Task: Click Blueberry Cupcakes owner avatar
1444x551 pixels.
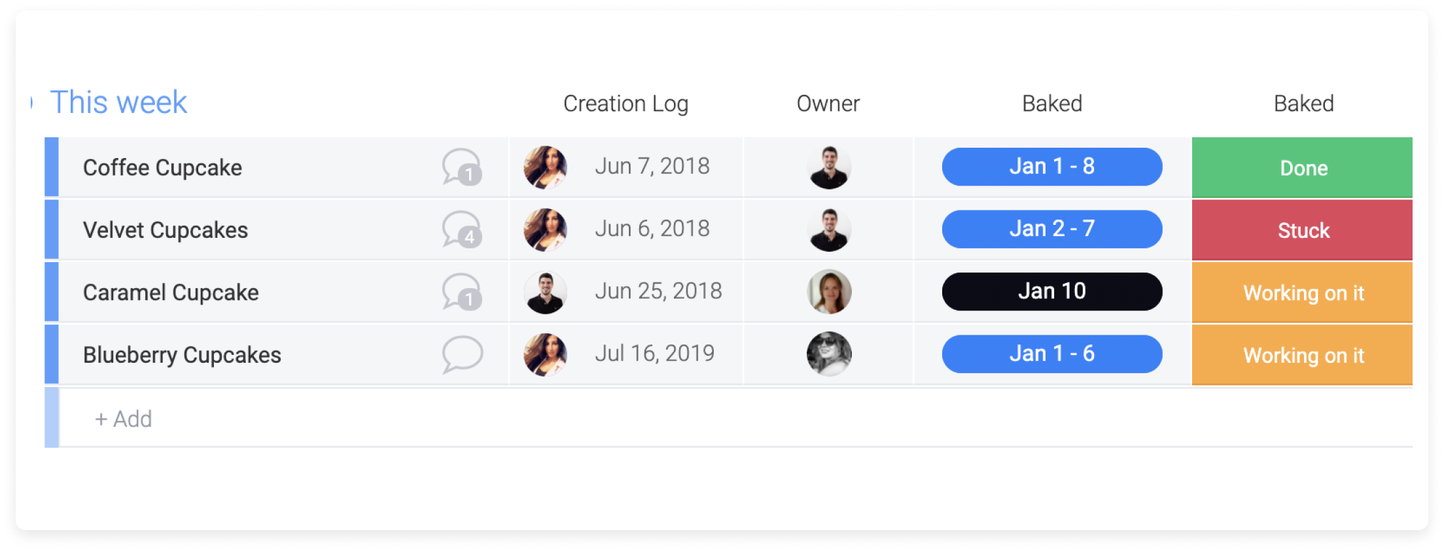Action: 829,354
